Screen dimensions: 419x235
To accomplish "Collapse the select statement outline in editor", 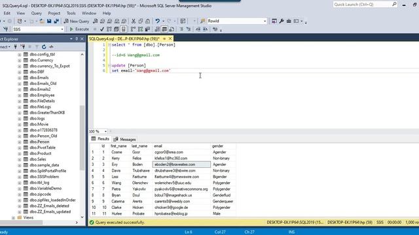I will coord(109,45).
